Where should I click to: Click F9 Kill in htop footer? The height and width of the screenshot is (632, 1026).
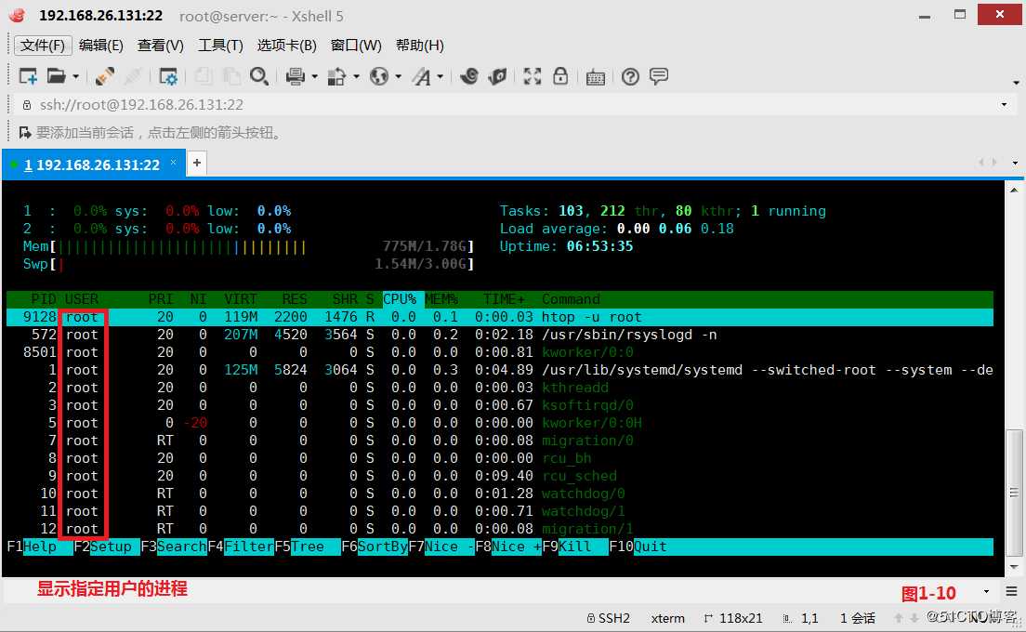(574, 546)
